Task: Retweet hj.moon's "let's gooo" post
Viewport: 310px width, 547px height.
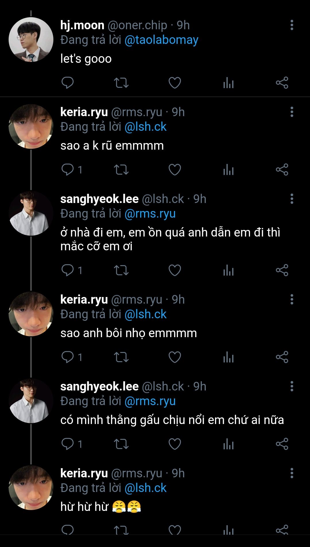Action: (121, 83)
